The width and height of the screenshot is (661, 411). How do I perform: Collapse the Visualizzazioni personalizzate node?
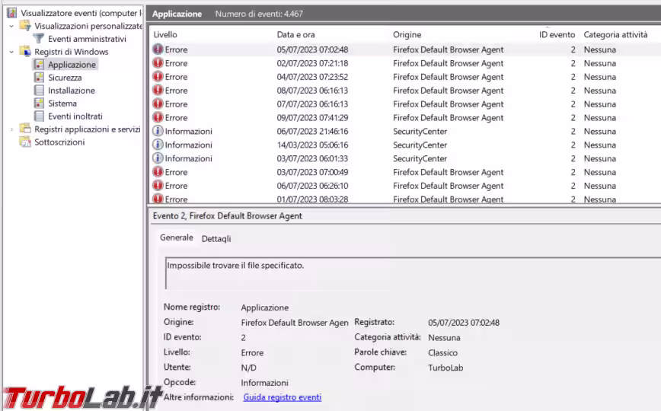click(11, 26)
